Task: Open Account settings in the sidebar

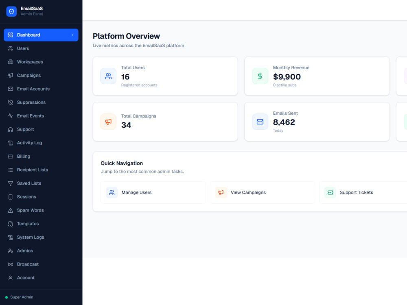Action: (41, 277)
